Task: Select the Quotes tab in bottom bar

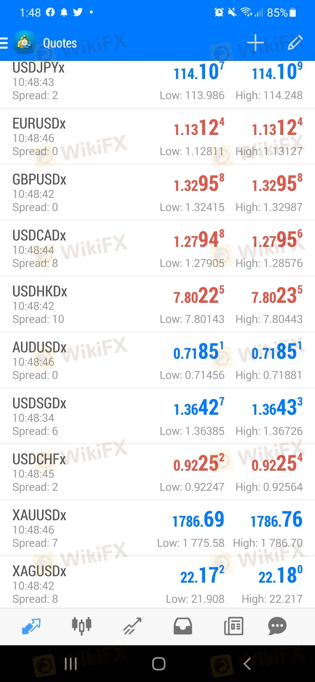Action: (x=31, y=626)
